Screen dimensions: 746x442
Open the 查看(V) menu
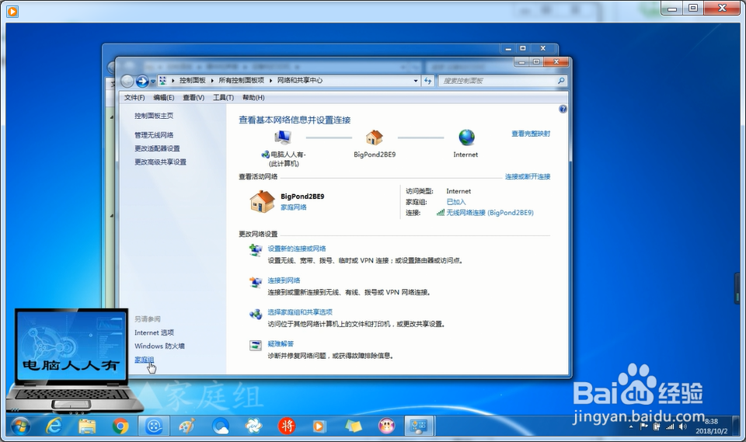[193, 98]
